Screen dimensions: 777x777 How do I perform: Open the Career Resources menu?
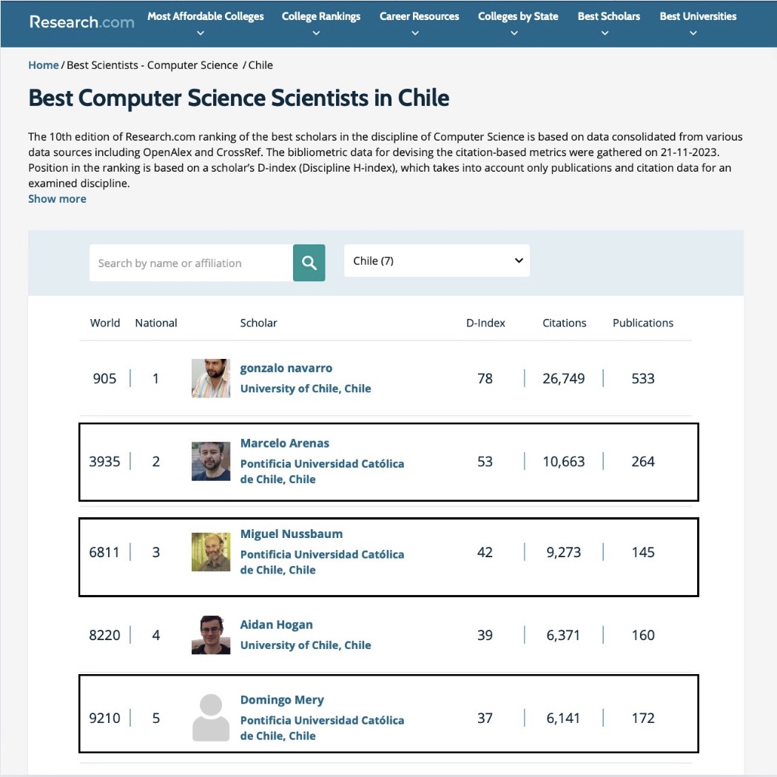pos(419,16)
